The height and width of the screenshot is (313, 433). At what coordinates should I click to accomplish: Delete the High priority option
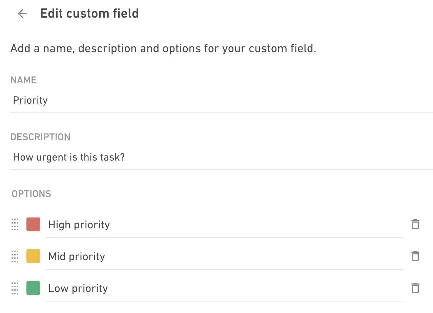(415, 224)
